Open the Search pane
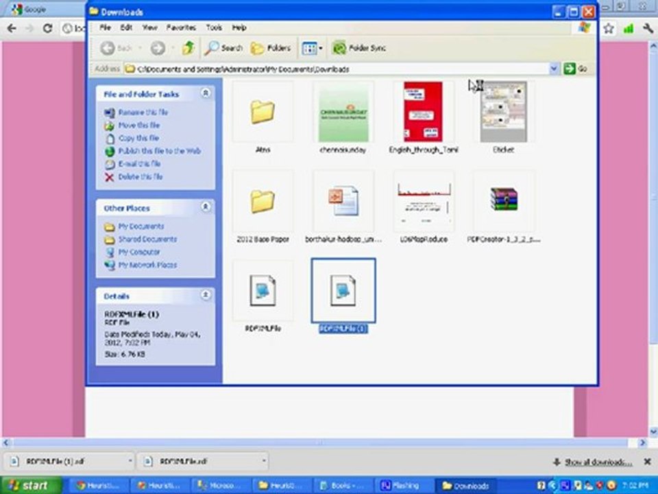Screen dimensions: 658x494 [223, 48]
